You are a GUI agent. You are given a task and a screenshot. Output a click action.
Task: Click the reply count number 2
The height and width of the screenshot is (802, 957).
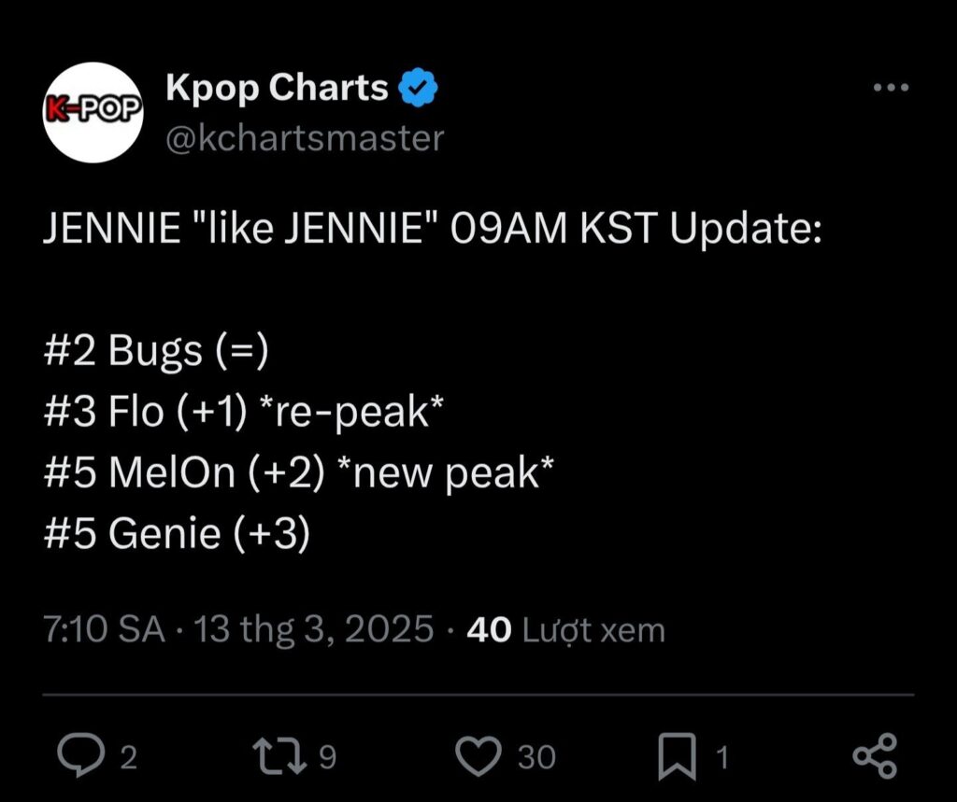[x=129, y=757]
